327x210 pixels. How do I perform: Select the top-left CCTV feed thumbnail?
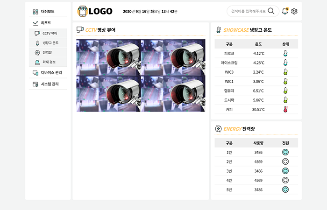pyautogui.click(x=108, y=57)
